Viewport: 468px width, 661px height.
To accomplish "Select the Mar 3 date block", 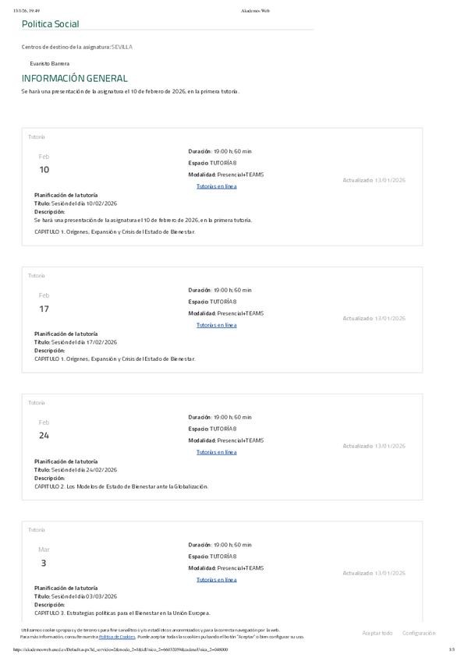I will pyautogui.click(x=44, y=557).
